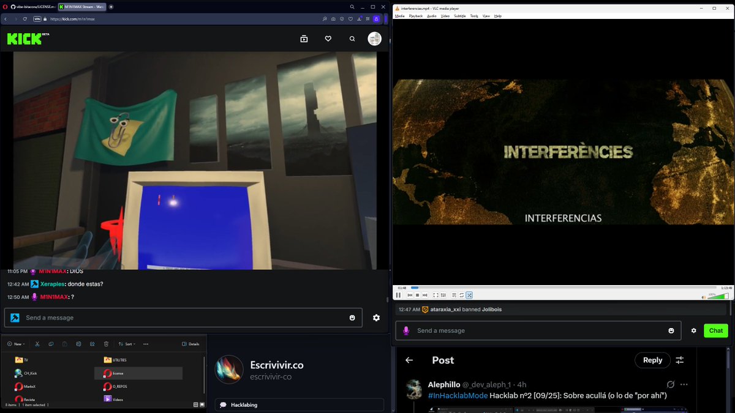Image resolution: width=735 pixels, height=413 pixels.
Task: Open Opera downloads icon
Action: 360,19
